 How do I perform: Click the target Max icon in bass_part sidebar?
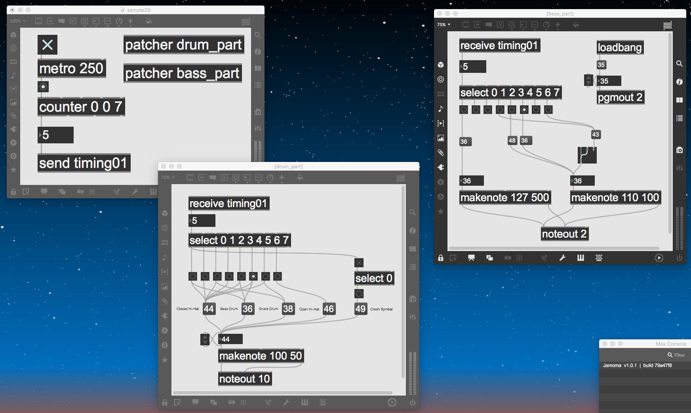(441, 80)
